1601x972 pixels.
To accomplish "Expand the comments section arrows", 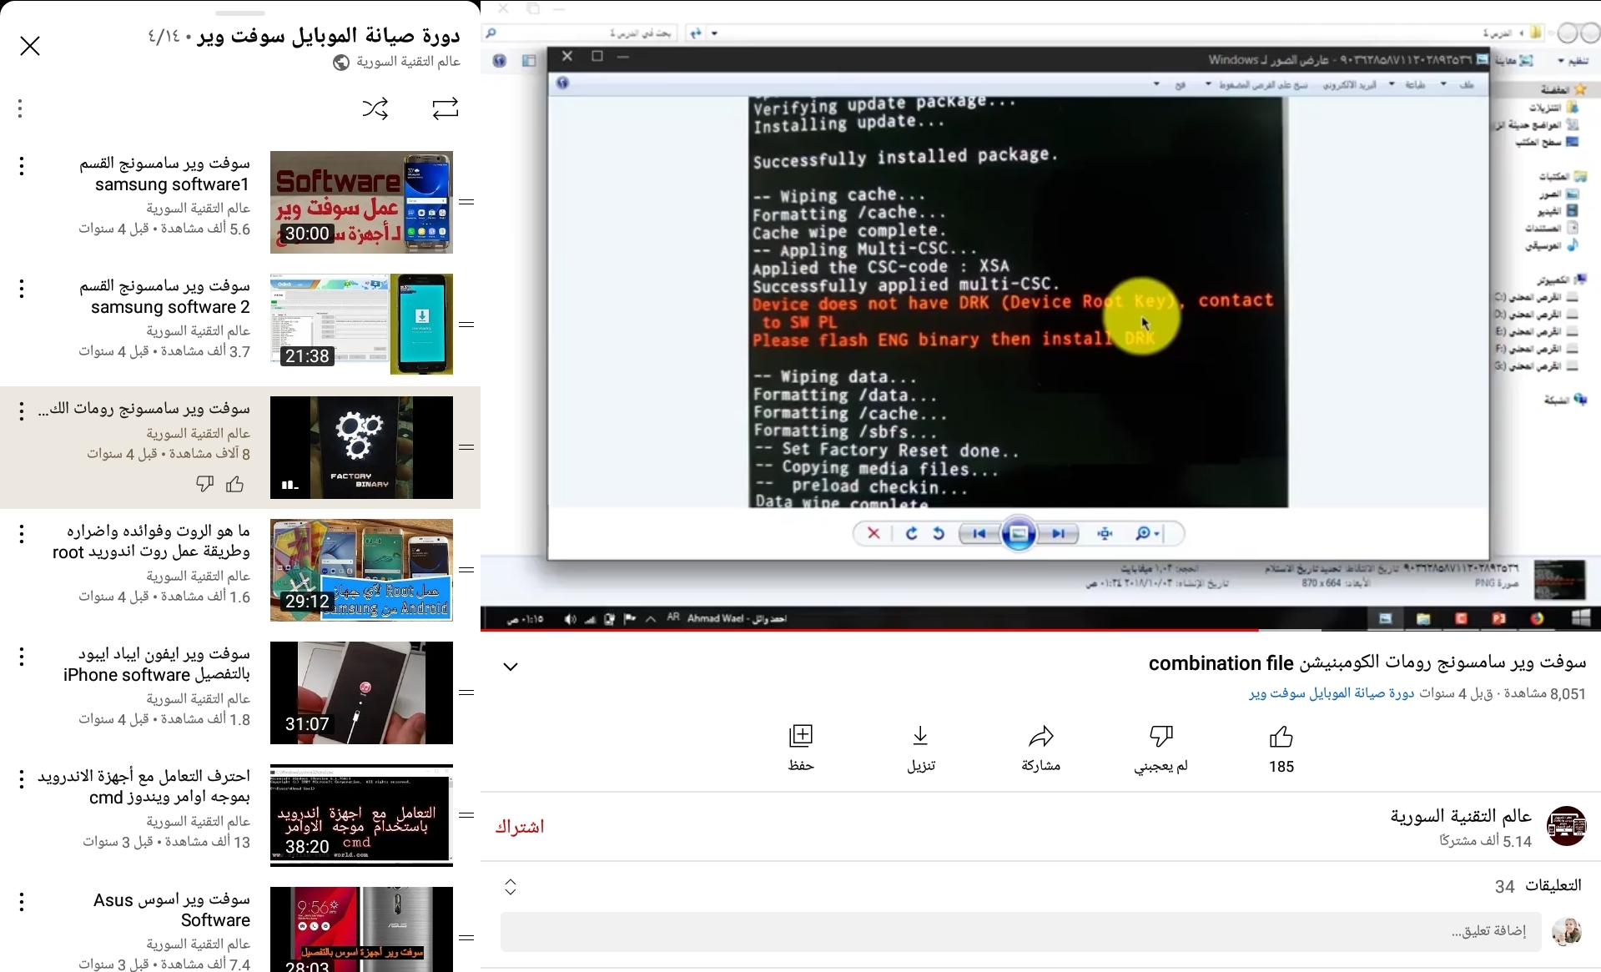I will point(511,887).
